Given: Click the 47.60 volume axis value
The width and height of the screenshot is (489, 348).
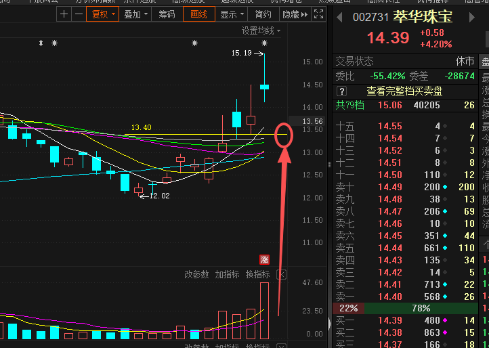Looking at the screenshot, I should coord(314,282).
